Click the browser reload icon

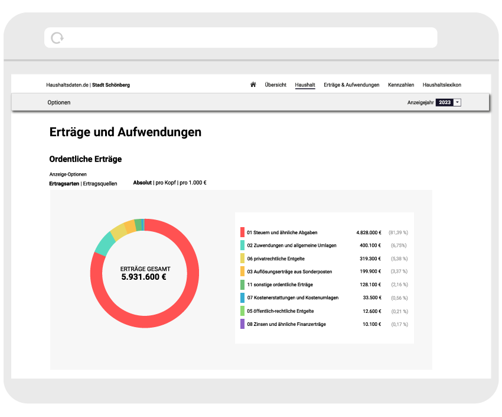57,38
